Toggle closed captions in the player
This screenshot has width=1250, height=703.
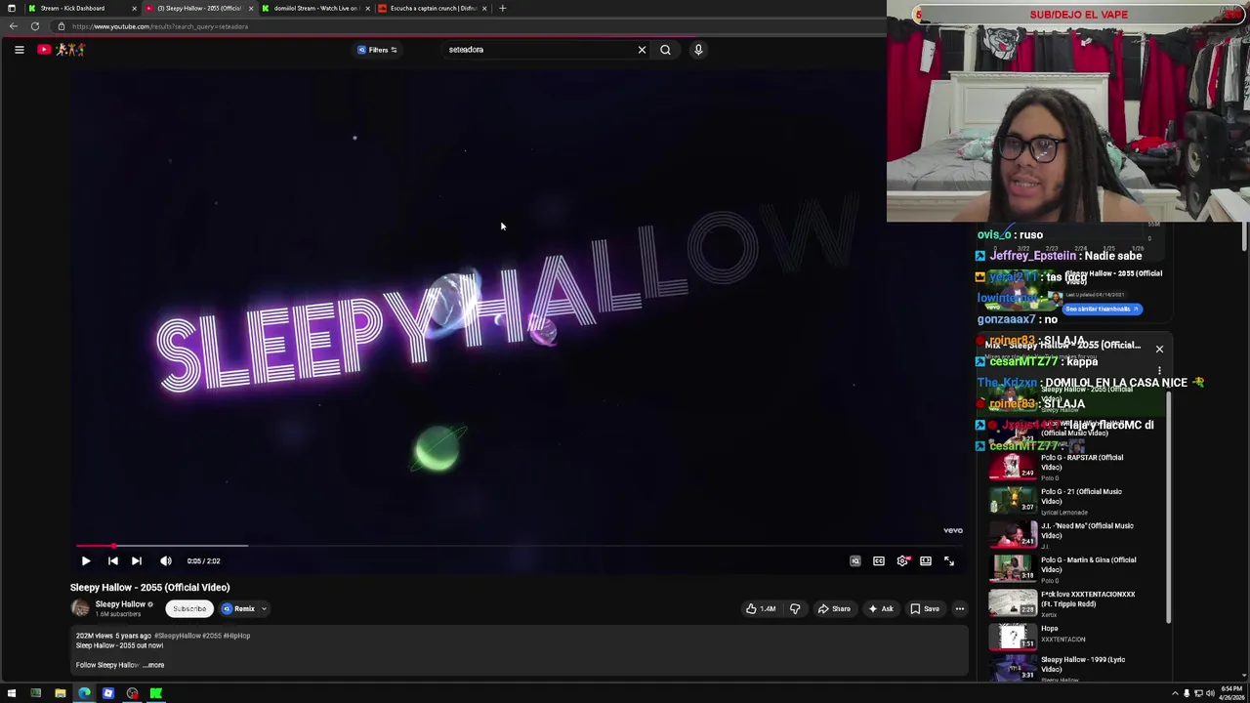click(879, 561)
